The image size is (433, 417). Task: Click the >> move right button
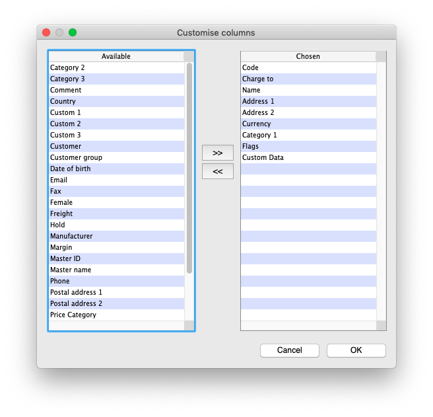(217, 153)
